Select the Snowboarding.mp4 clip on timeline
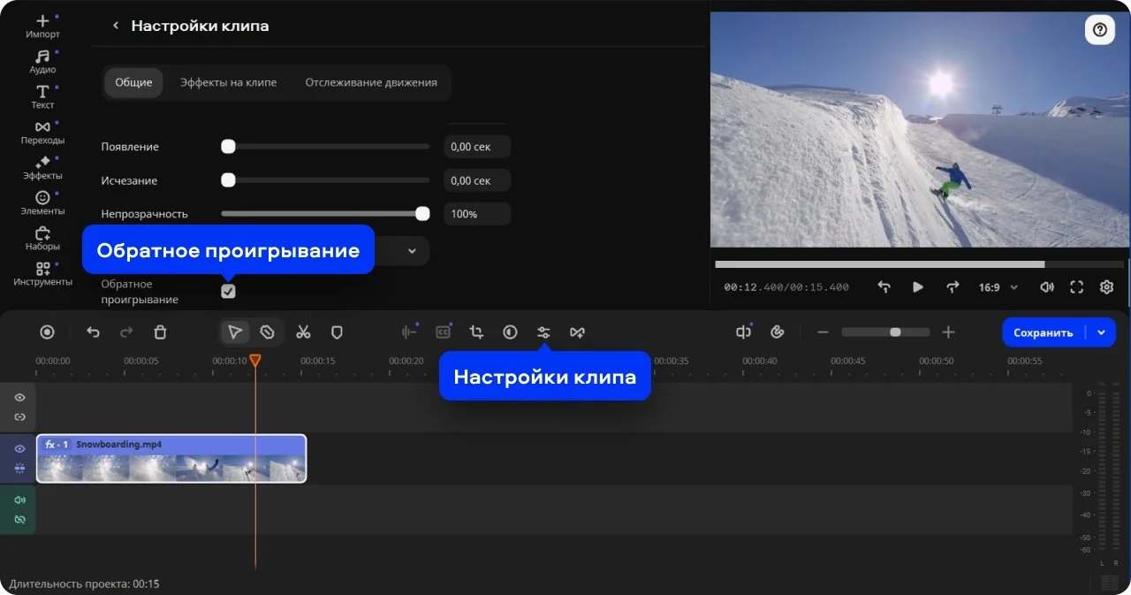This screenshot has height=595, width=1131. [171, 458]
